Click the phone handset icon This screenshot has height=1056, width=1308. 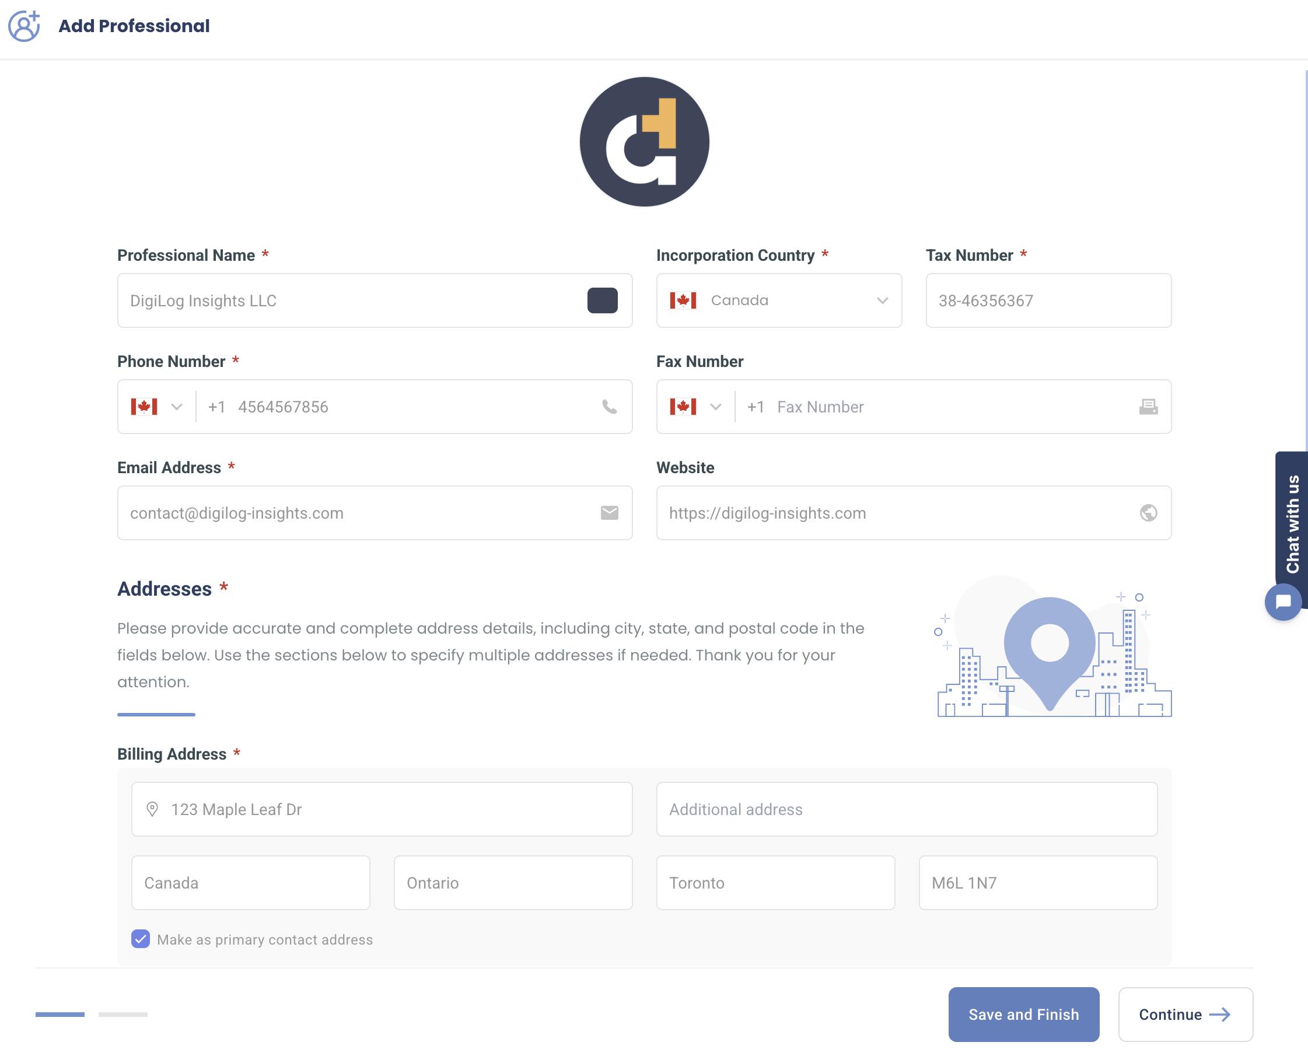click(609, 407)
